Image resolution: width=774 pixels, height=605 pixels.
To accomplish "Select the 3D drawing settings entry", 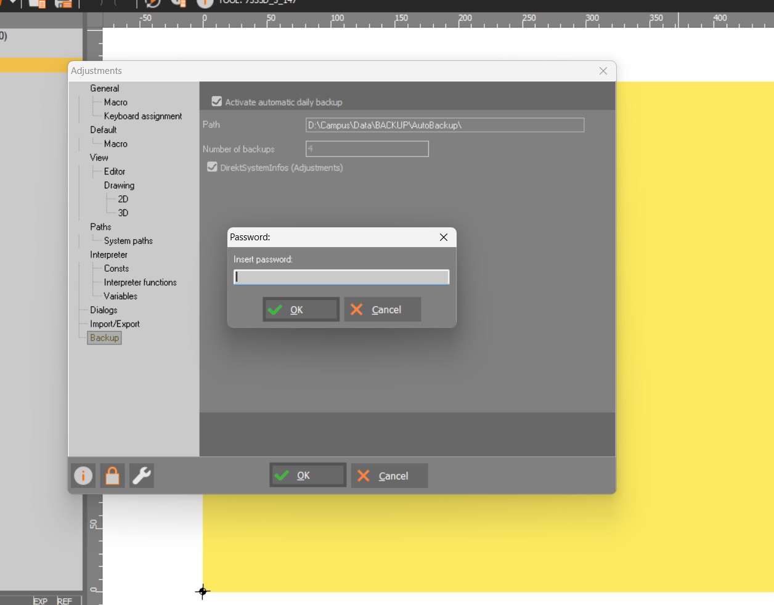I will point(123,213).
